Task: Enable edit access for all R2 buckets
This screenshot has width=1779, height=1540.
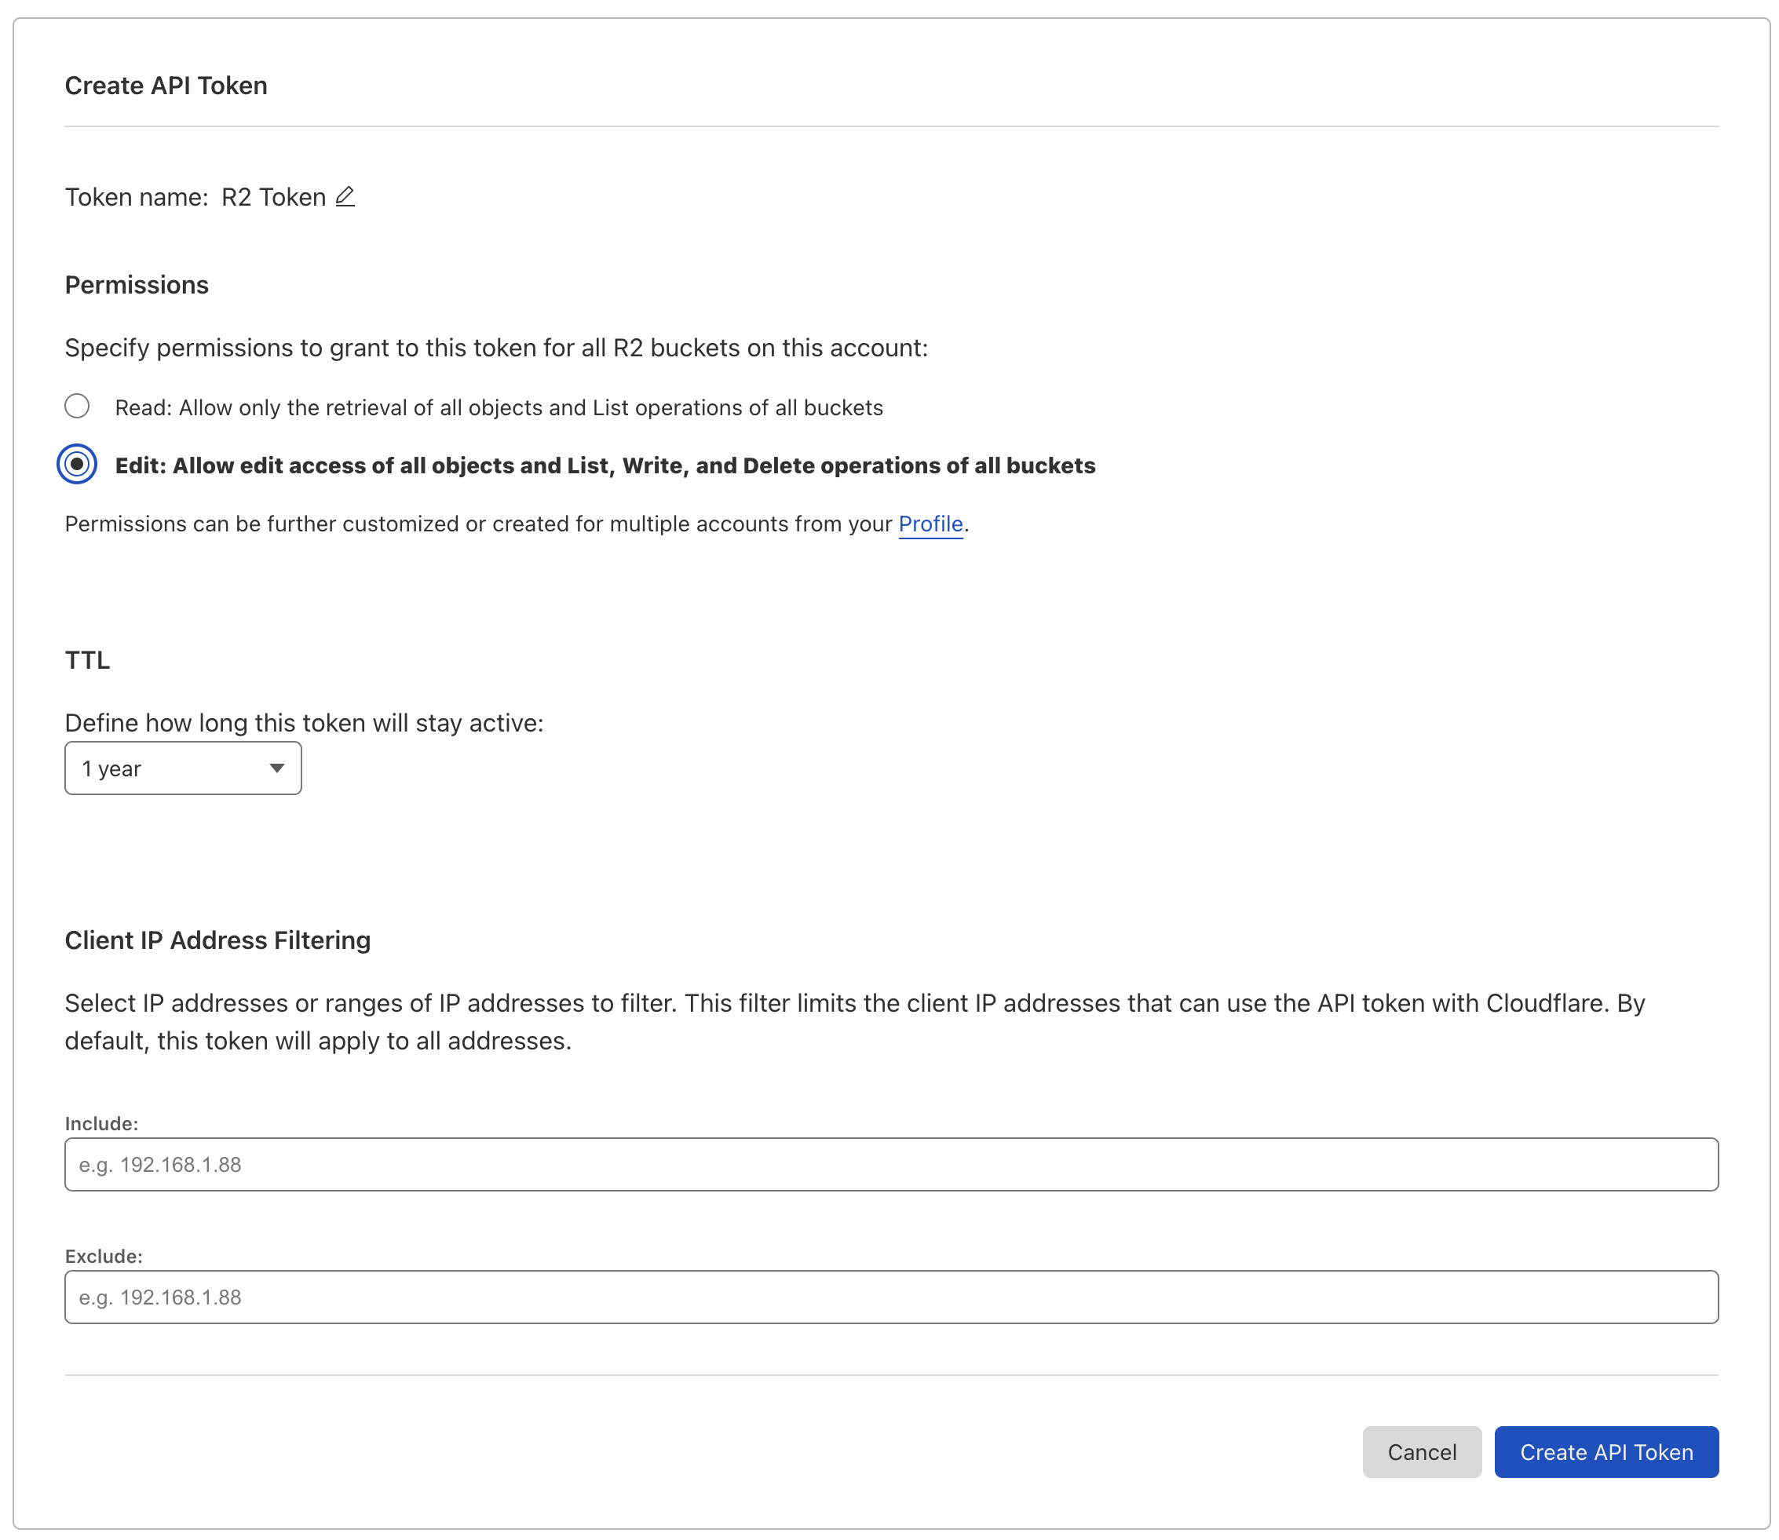Action: [78, 465]
